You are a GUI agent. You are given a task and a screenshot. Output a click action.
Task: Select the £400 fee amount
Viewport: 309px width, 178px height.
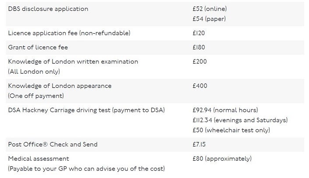[200, 86]
